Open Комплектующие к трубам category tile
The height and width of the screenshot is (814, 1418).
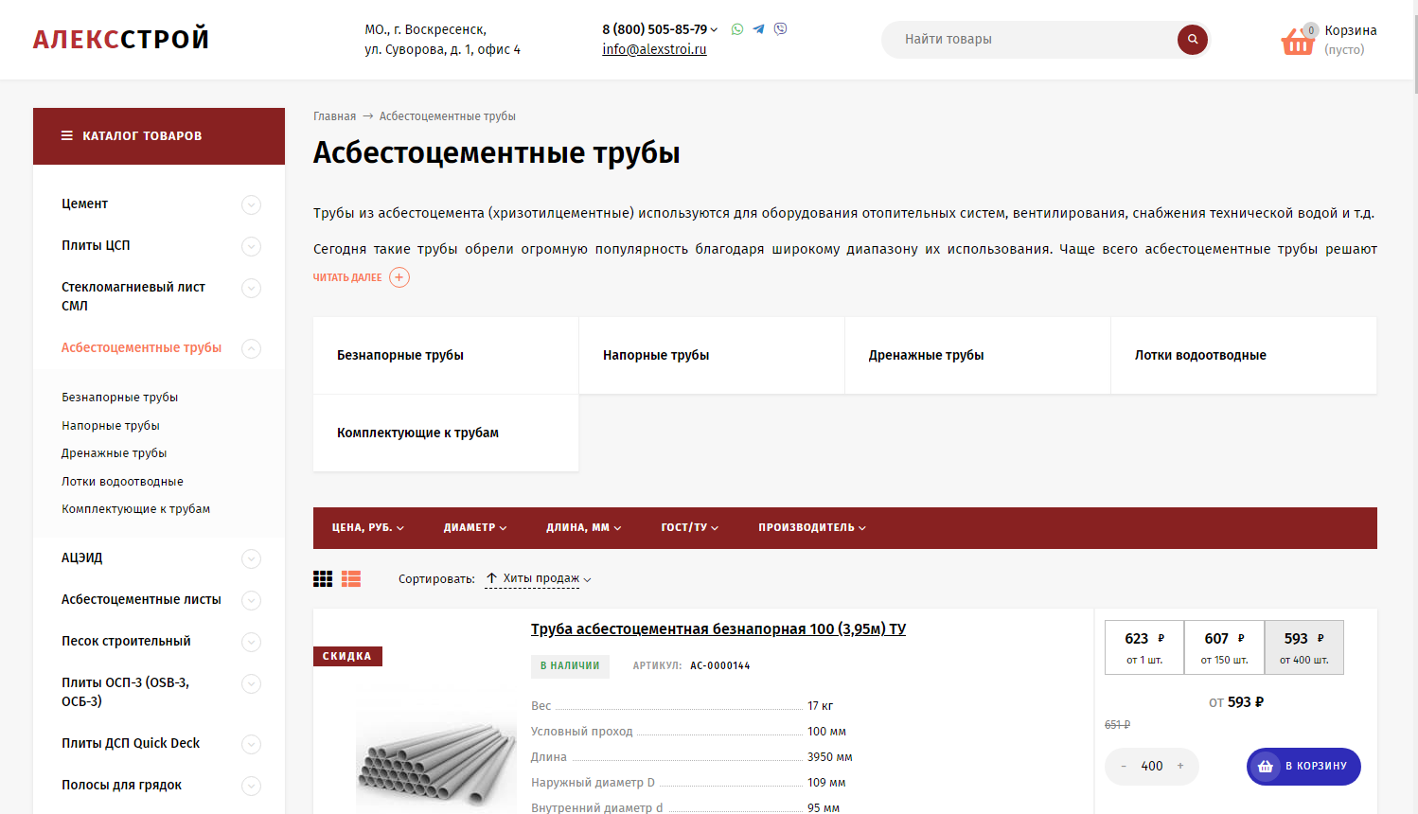coord(446,434)
